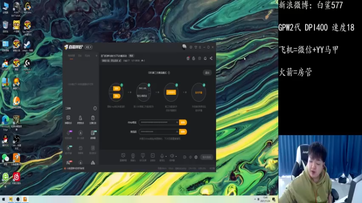This screenshot has width=362, height=203.
Task: Copy the rtmp address with orange button
Action: tap(183, 122)
